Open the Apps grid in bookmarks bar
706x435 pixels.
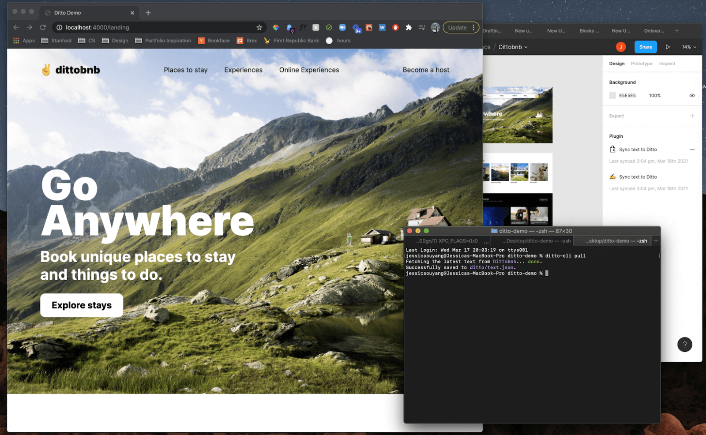[24, 41]
